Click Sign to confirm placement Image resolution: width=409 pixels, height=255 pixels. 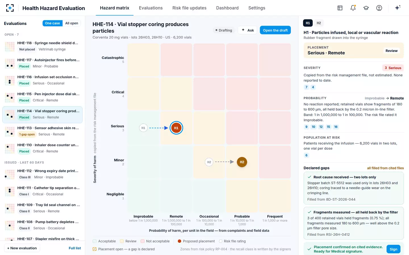tap(393, 249)
